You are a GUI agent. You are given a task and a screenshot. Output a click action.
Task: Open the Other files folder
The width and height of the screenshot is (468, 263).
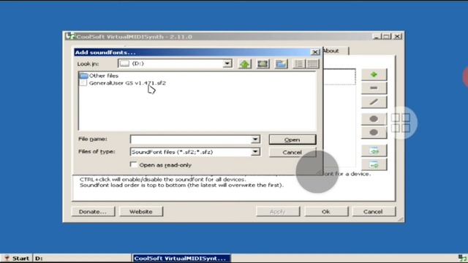(x=99, y=76)
